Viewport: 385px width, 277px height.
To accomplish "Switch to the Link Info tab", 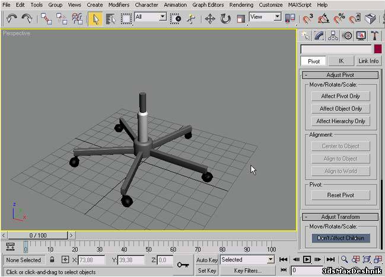I will (x=368, y=61).
